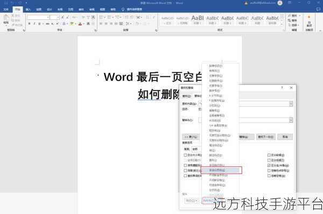Screen dimensions: 323x214
Task: Apply strikethrough formatting
Action: point(47,24)
